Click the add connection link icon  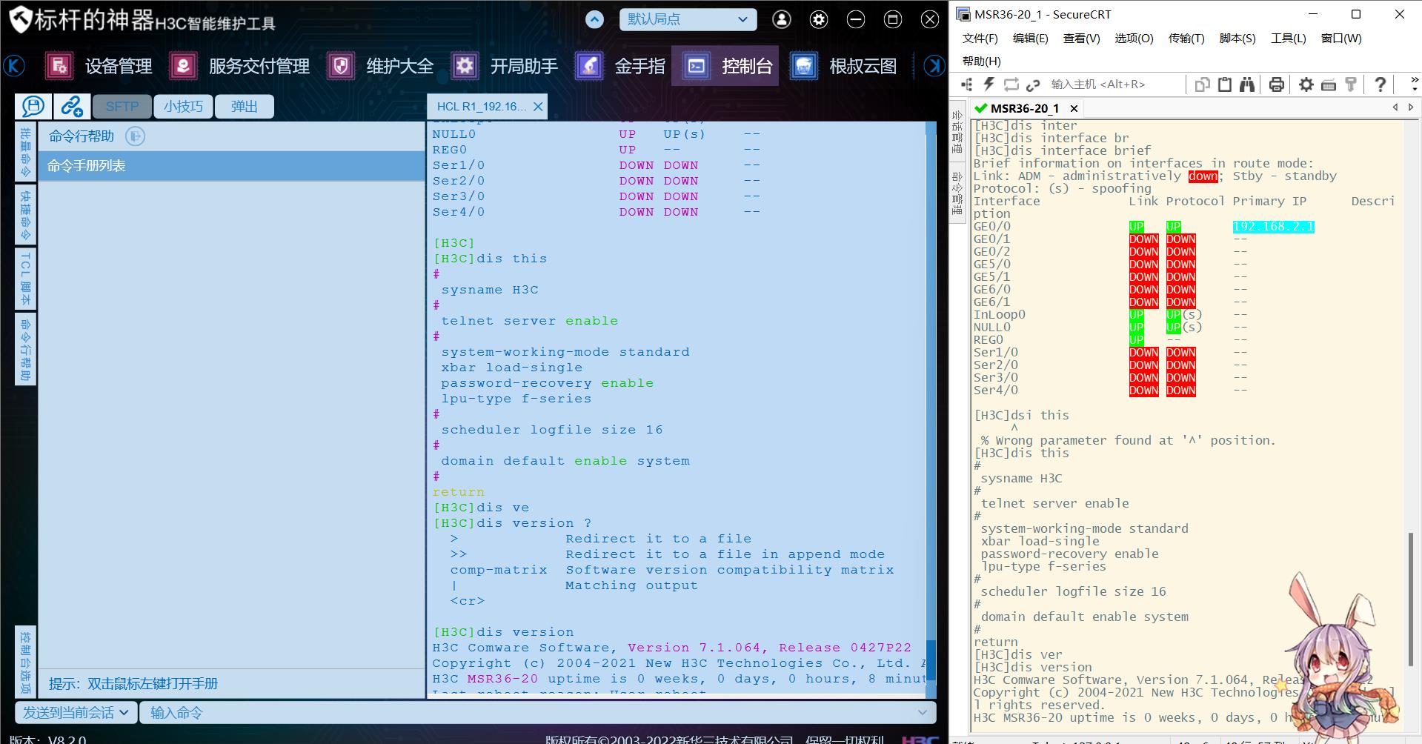pyautogui.click(x=72, y=107)
